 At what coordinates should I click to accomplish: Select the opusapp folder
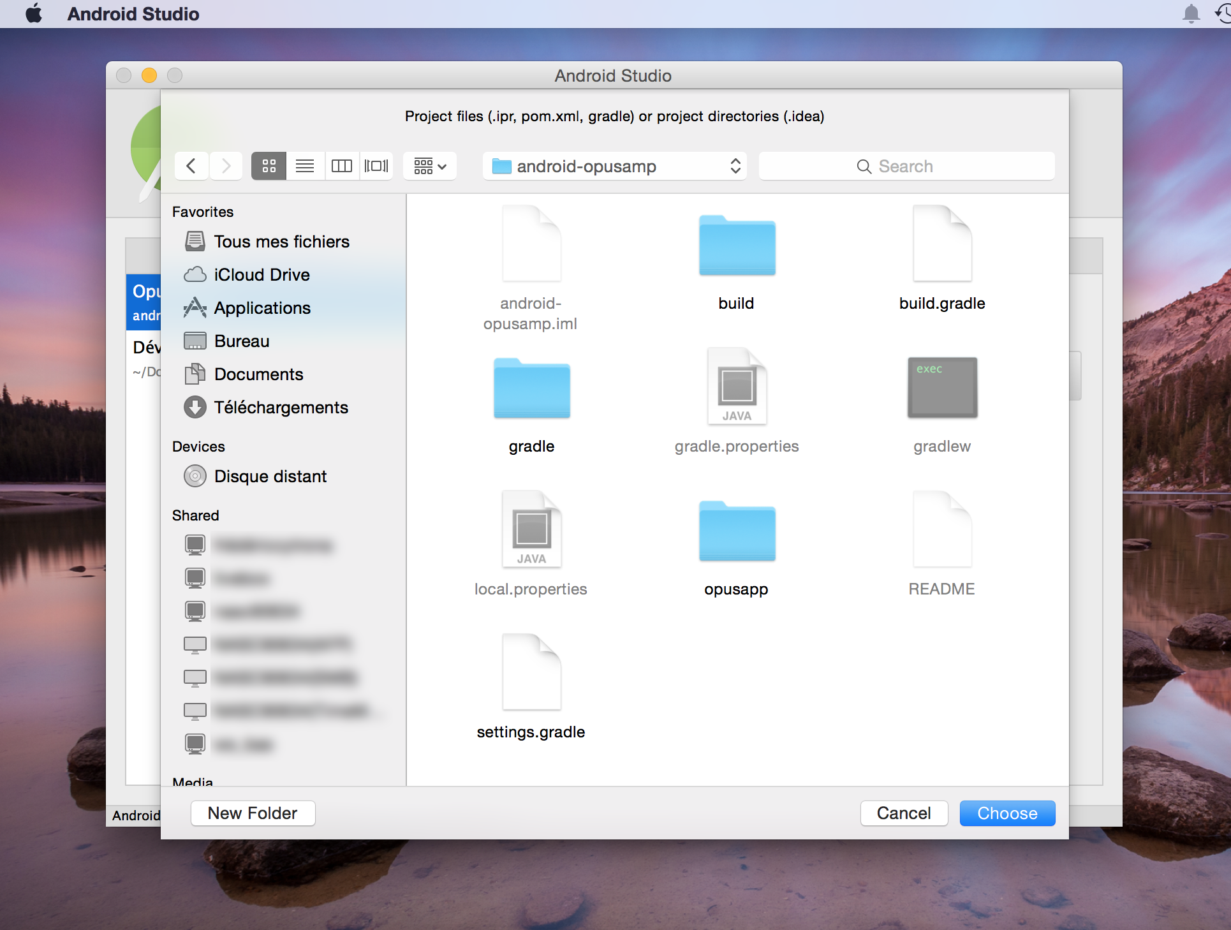click(737, 532)
